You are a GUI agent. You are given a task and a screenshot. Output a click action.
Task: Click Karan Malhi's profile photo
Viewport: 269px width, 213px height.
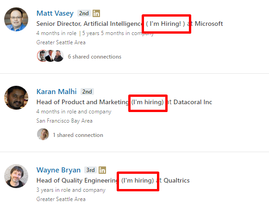[16, 98]
